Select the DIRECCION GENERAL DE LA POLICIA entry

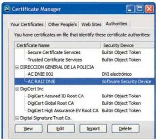[57, 67]
